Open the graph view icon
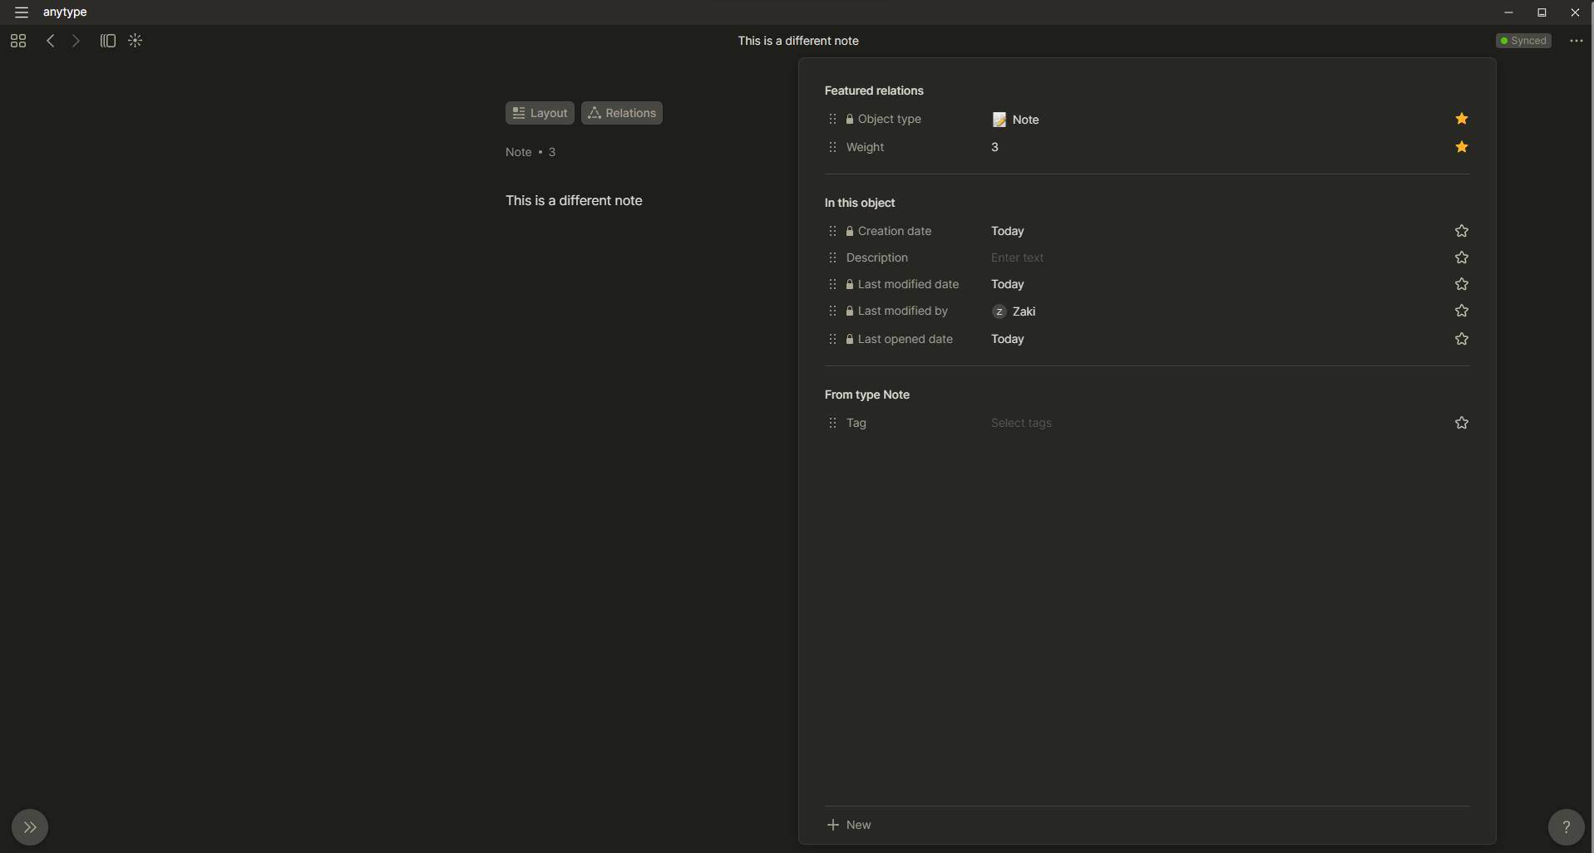This screenshot has width=1594, height=853. [x=136, y=41]
